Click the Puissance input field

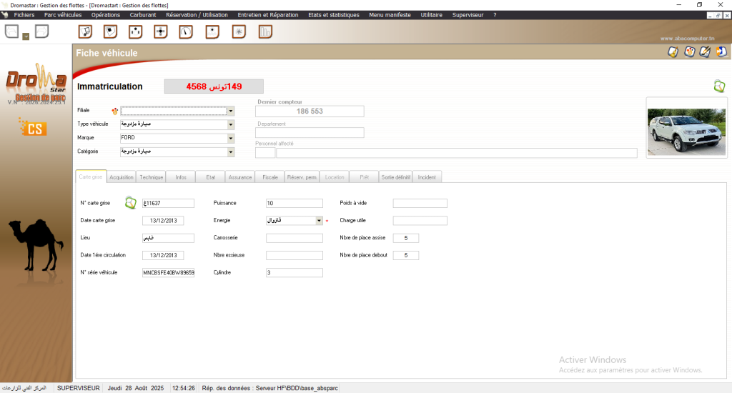point(294,203)
